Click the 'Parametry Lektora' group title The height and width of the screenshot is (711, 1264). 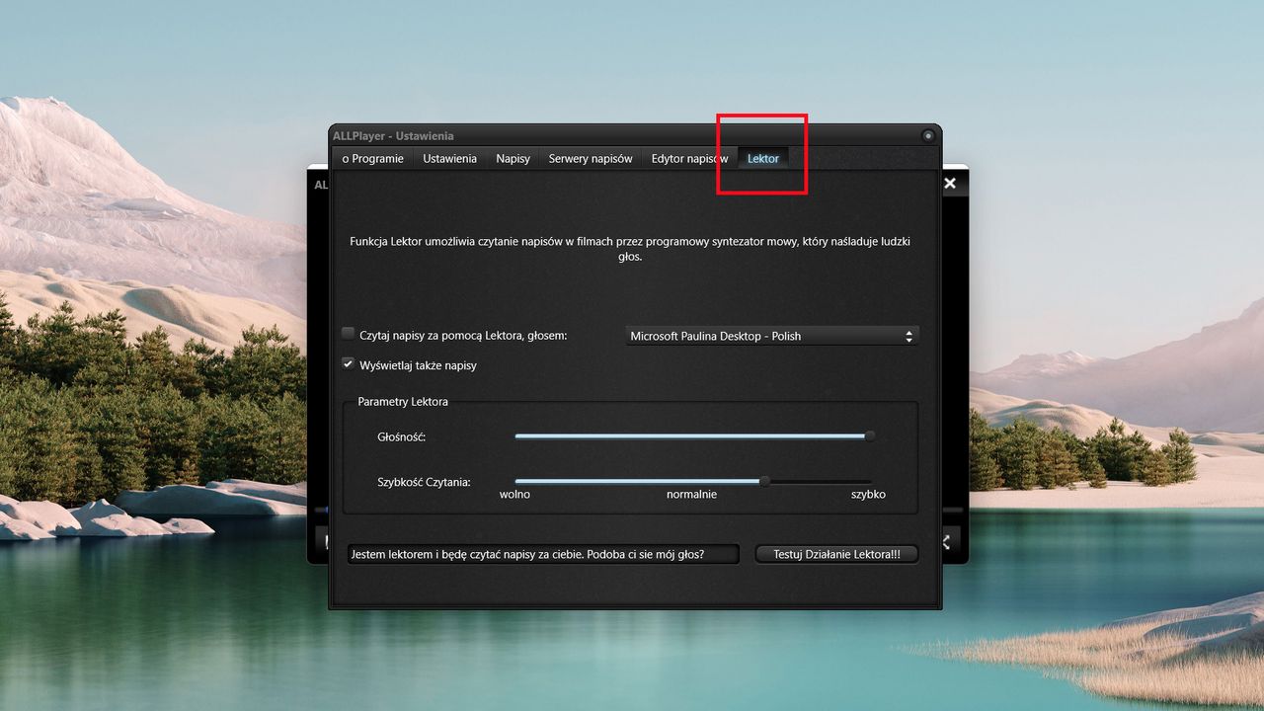point(403,402)
